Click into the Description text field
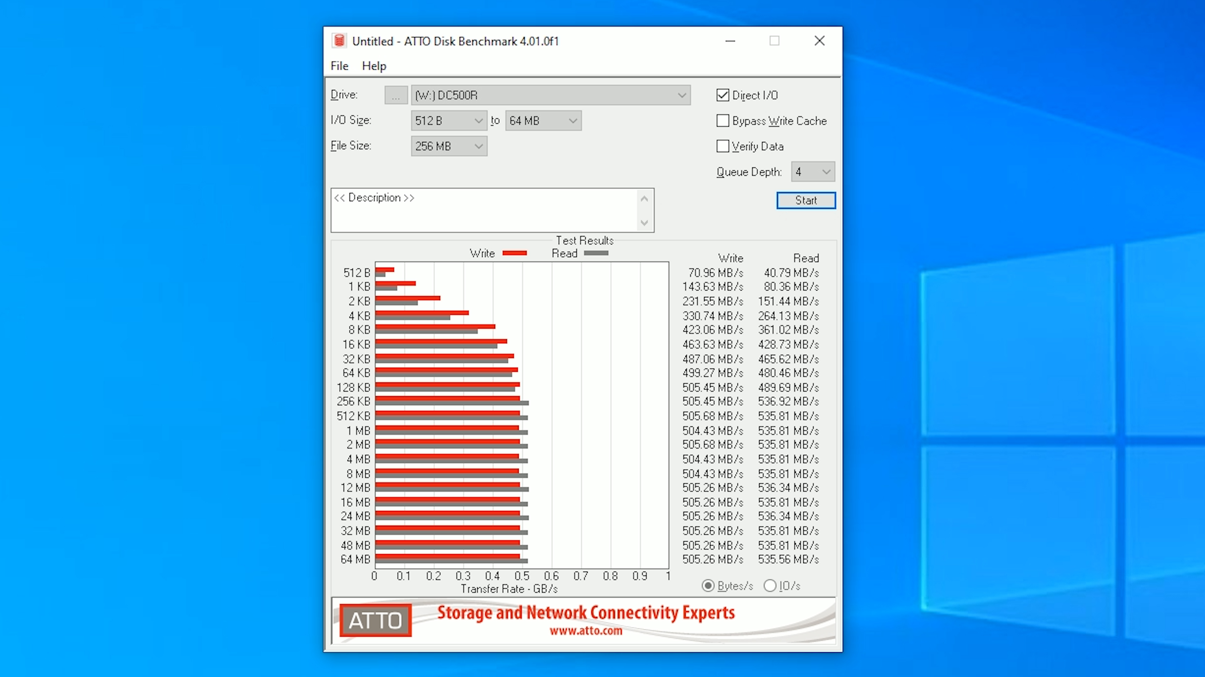This screenshot has height=677, width=1205. tap(484, 210)
